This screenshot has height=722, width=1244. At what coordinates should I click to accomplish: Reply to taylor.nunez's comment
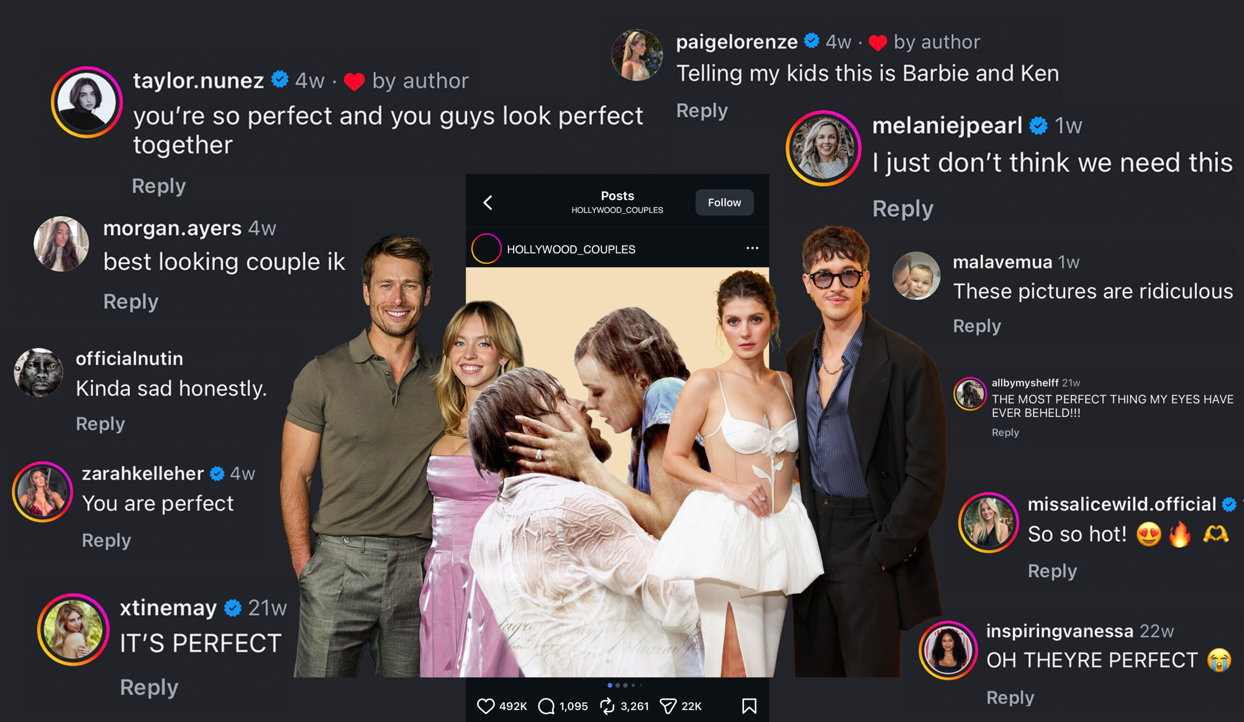click(x=158, y=186)
